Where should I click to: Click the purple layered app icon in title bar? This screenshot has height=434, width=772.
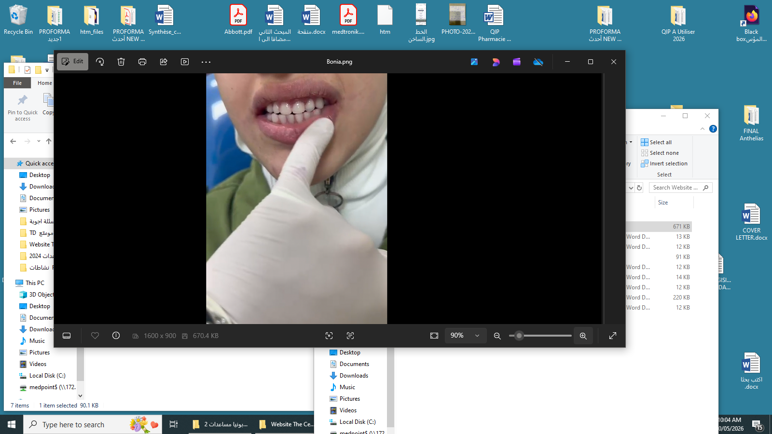pyautogui.click(x=517, y=62)
